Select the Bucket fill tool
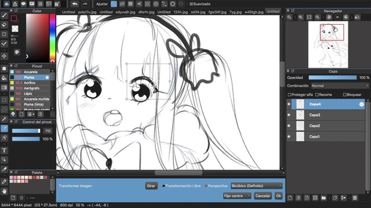This screenshot has width=371, height=208. pos(4,78)
